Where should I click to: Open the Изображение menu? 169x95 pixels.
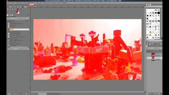pos(30,3)
